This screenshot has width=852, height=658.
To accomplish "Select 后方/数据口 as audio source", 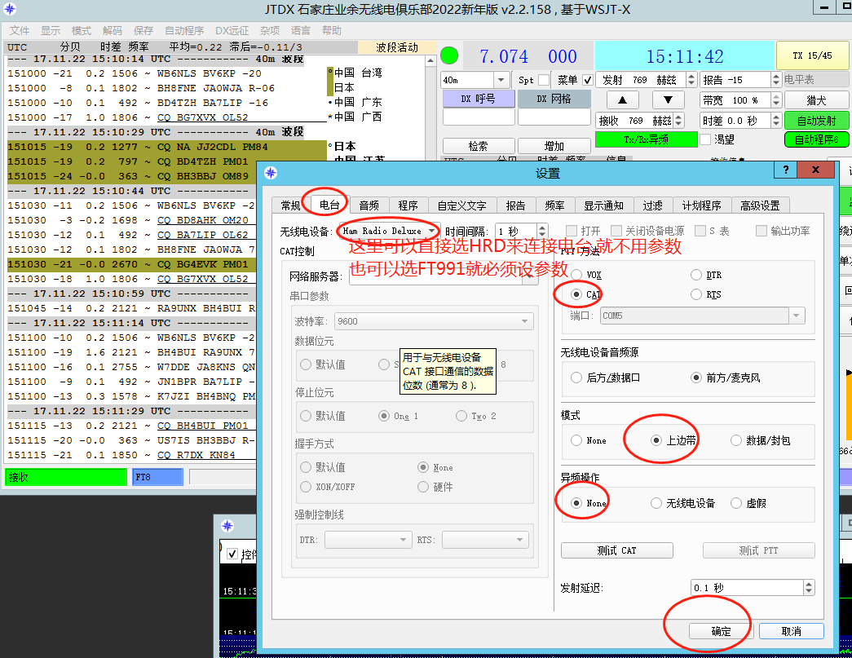I will (x=576, y=377).
